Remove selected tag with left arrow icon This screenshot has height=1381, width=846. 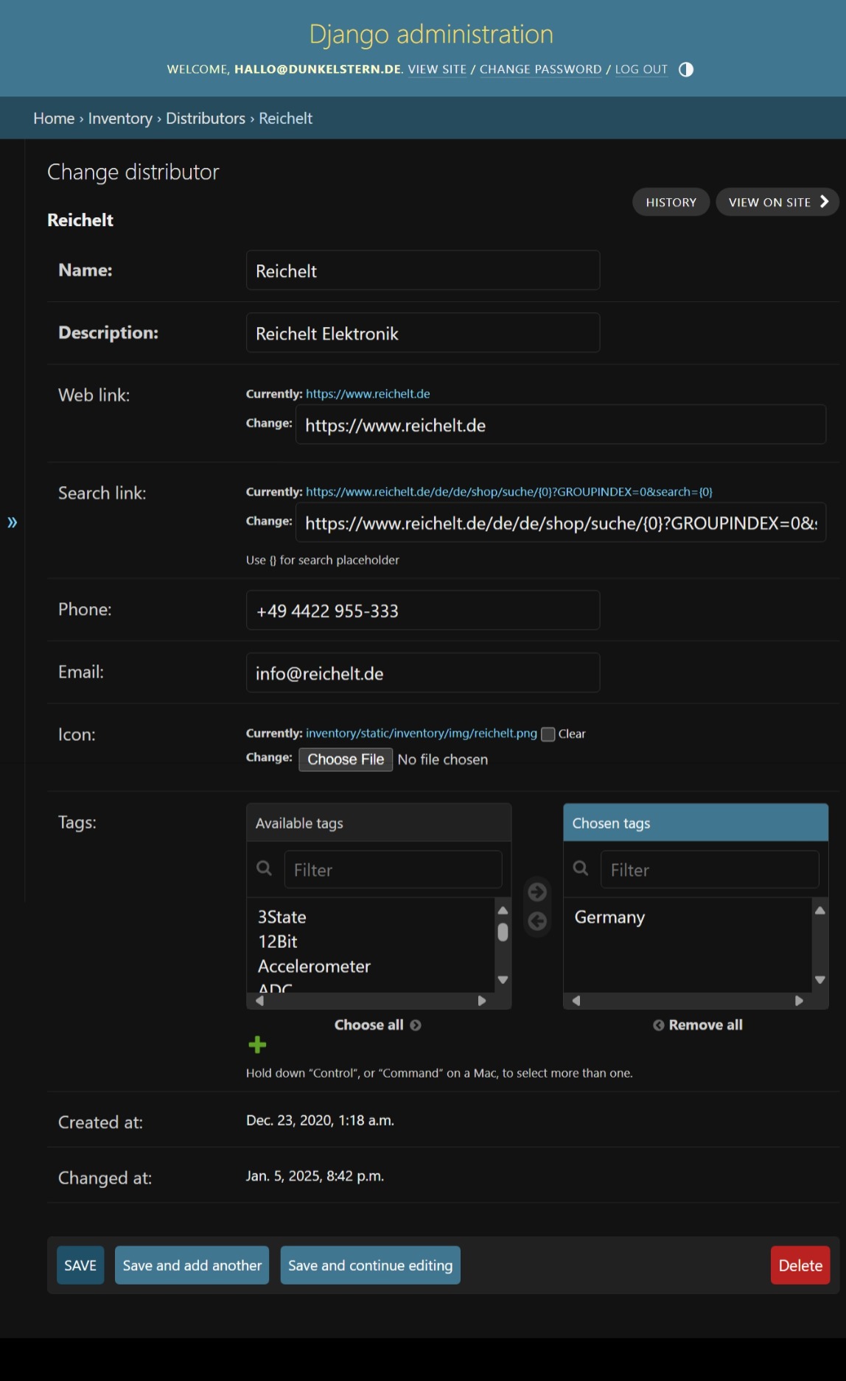coord(538,921)
